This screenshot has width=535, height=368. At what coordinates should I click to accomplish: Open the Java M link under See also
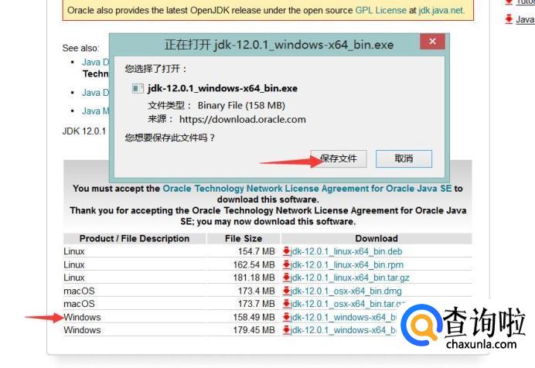96,111
